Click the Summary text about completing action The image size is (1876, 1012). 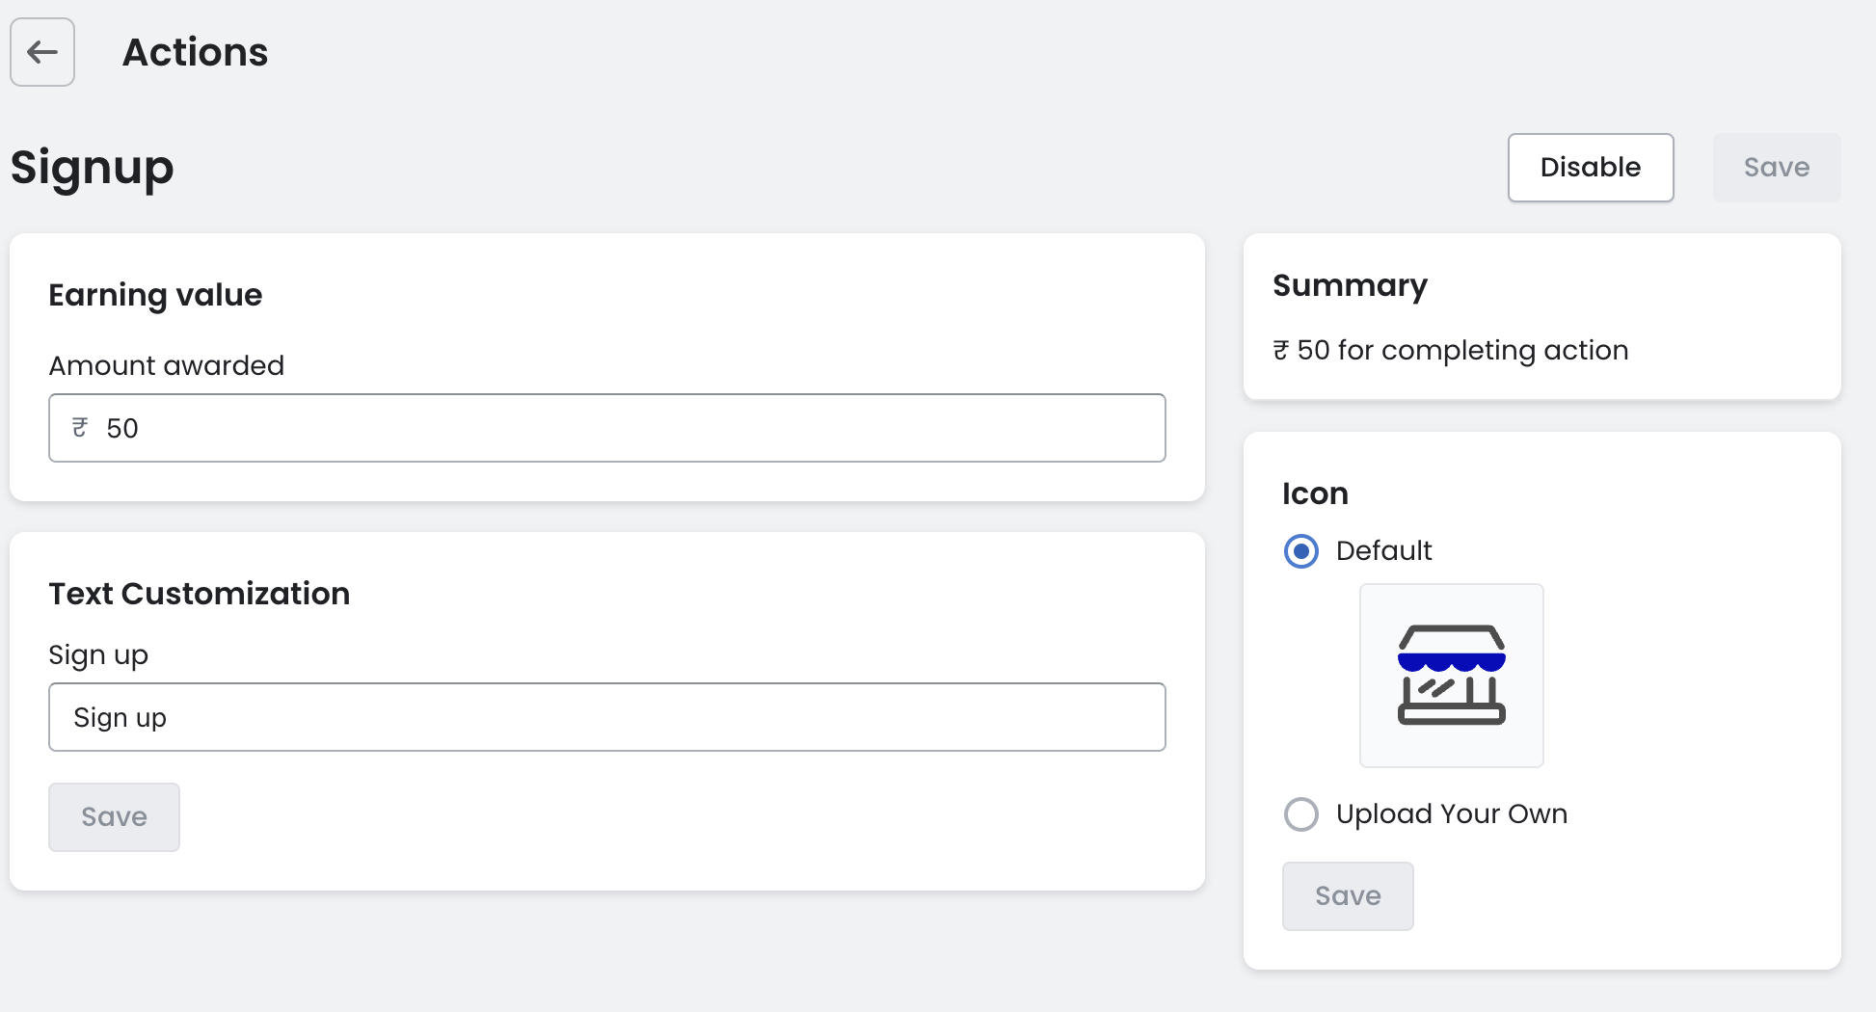[x=1450, y=350]
